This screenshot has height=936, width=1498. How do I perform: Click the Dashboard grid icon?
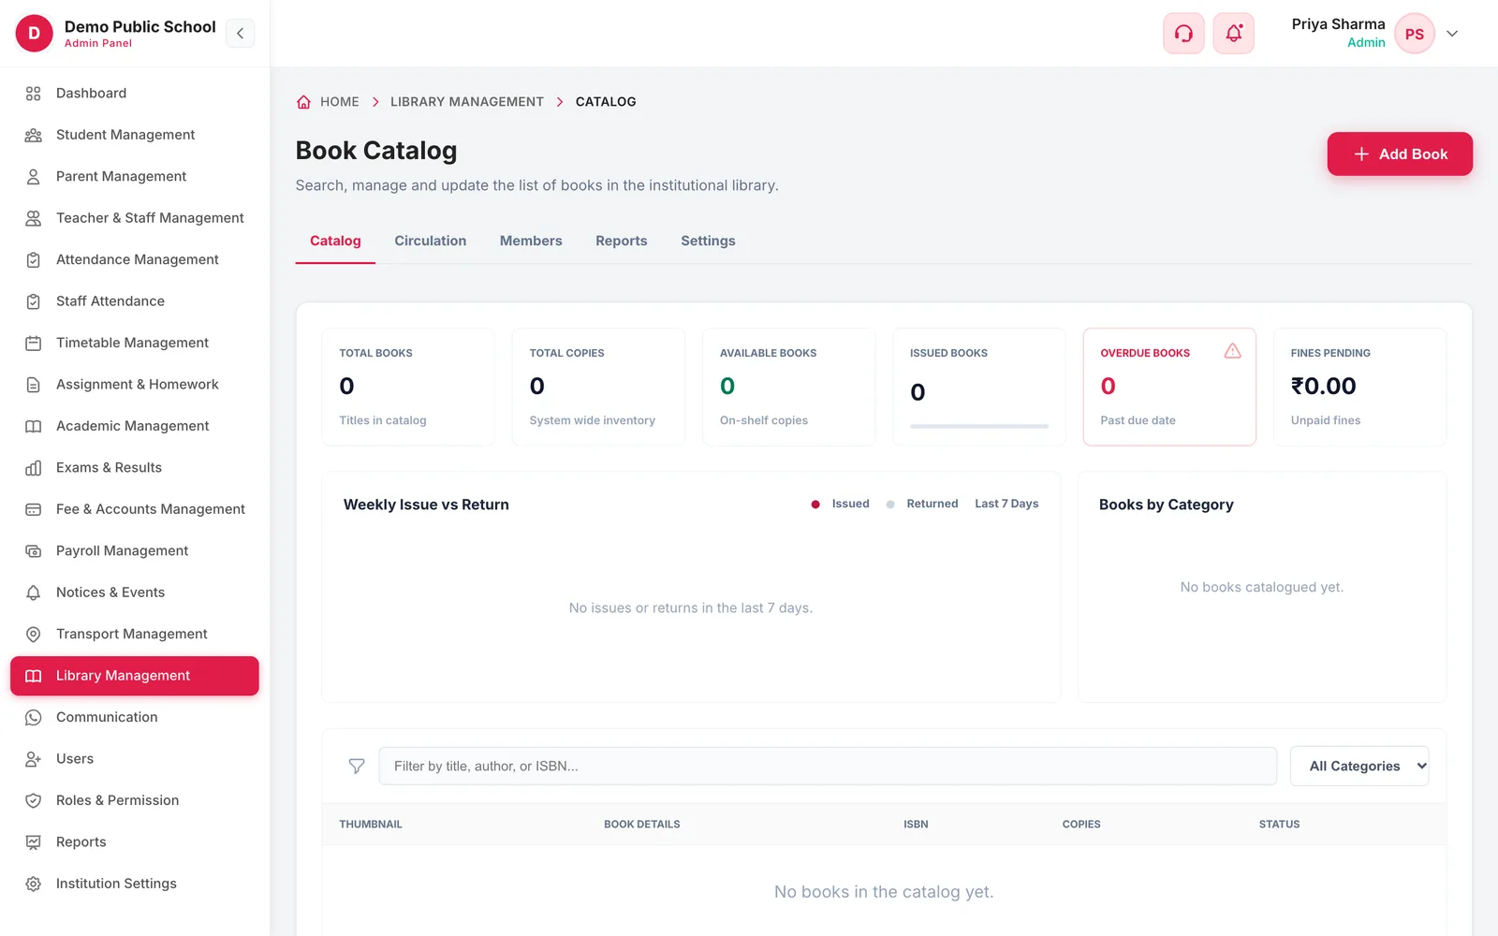(33, 94)
